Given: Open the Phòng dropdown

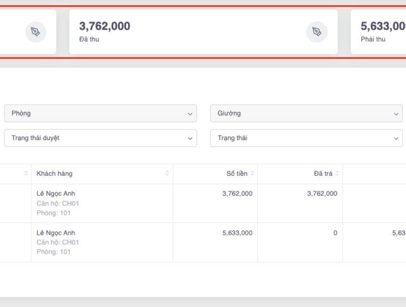Looking at the screenshot, I should 101,113.
